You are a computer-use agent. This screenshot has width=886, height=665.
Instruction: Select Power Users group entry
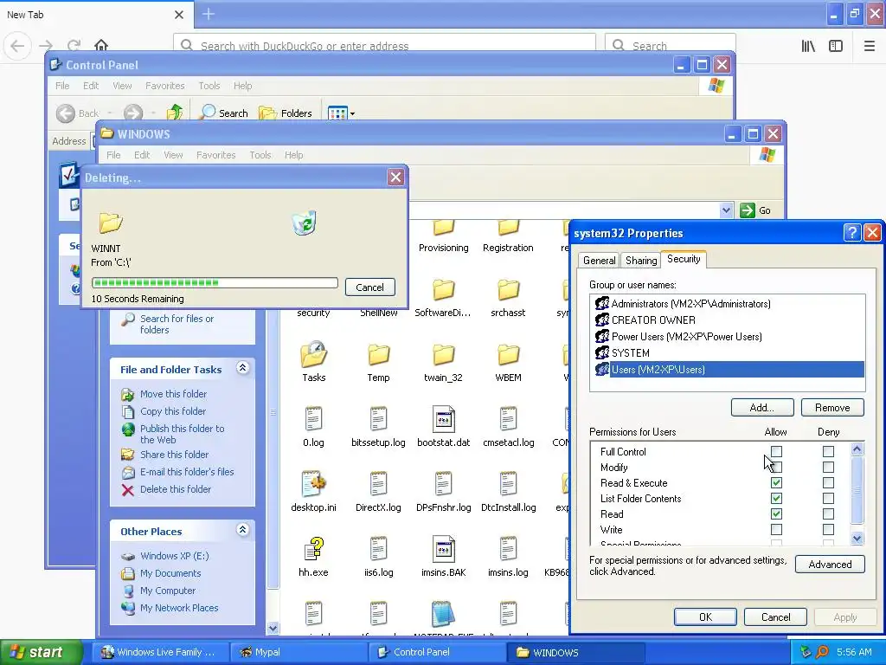(x=727, y=337)
